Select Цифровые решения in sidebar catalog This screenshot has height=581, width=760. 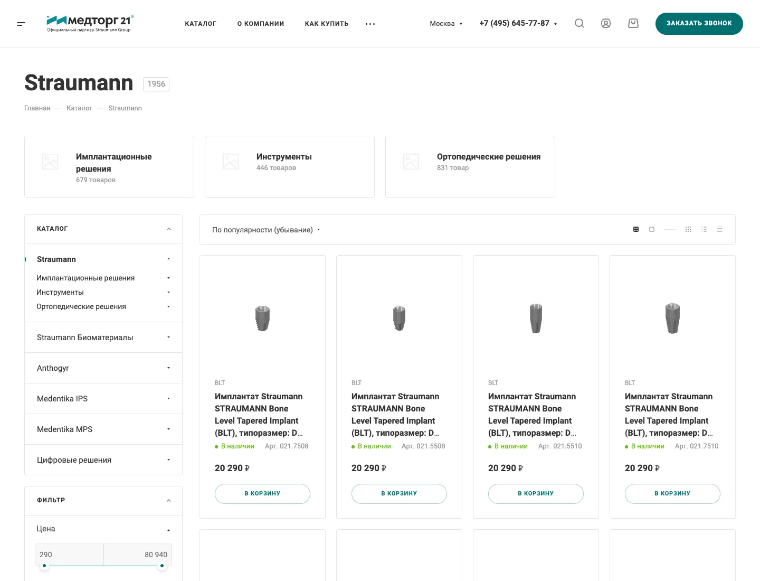[74, 460]
